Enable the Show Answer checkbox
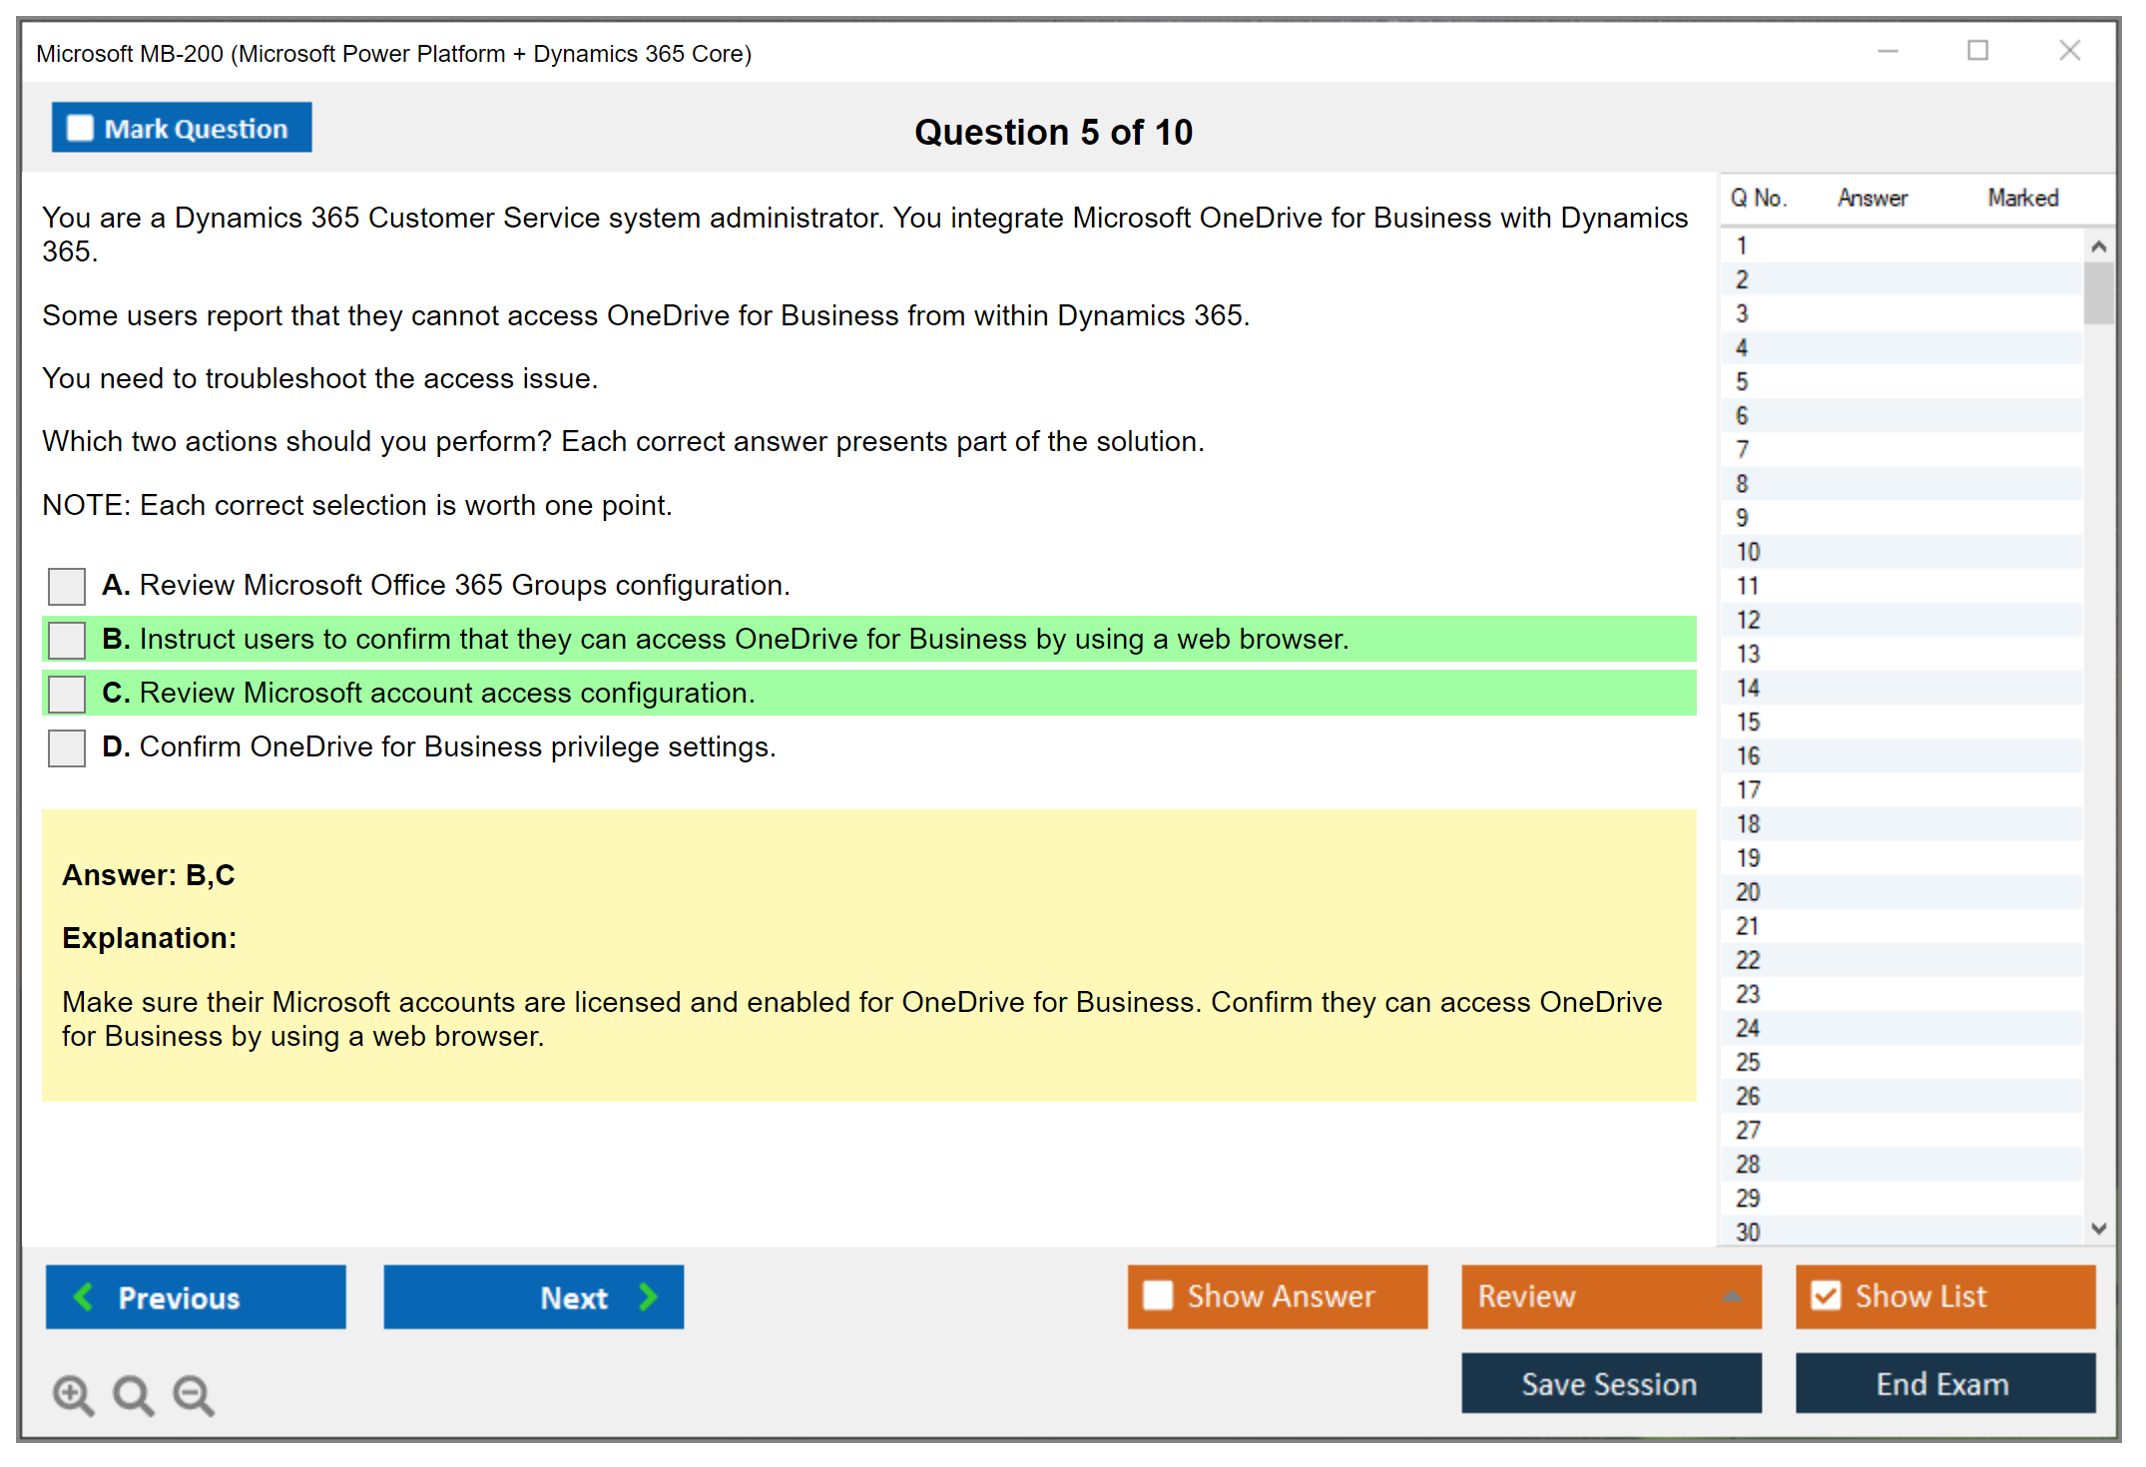Viewport: 2146px width, 1467px height. coord(1158,1295)
